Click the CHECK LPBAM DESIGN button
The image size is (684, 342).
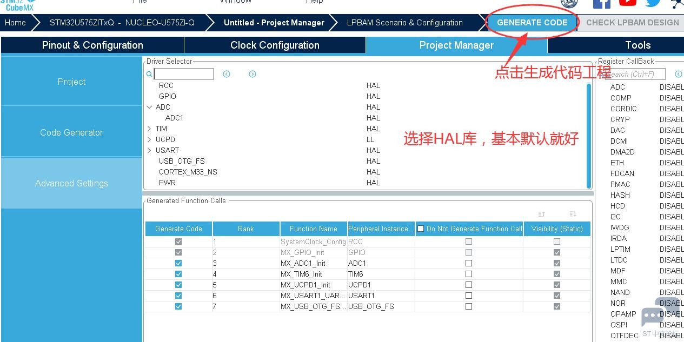[632, 23]
